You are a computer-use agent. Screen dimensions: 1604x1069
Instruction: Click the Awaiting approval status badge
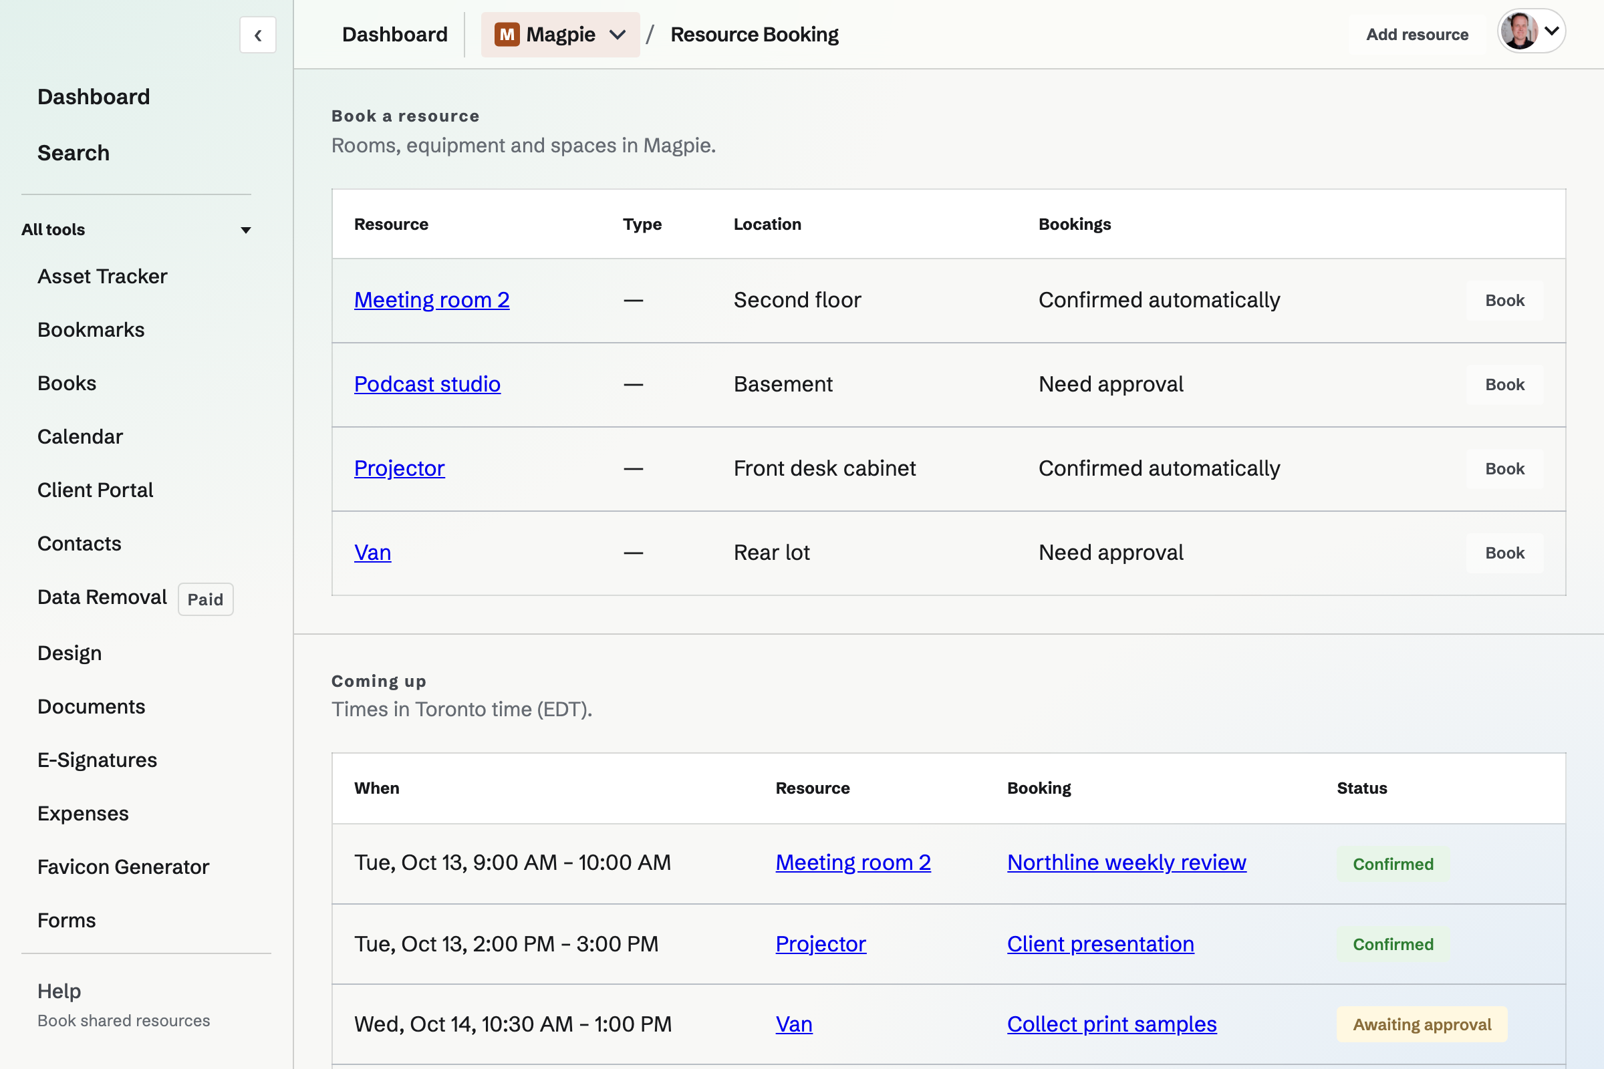pos(1422,1024)
